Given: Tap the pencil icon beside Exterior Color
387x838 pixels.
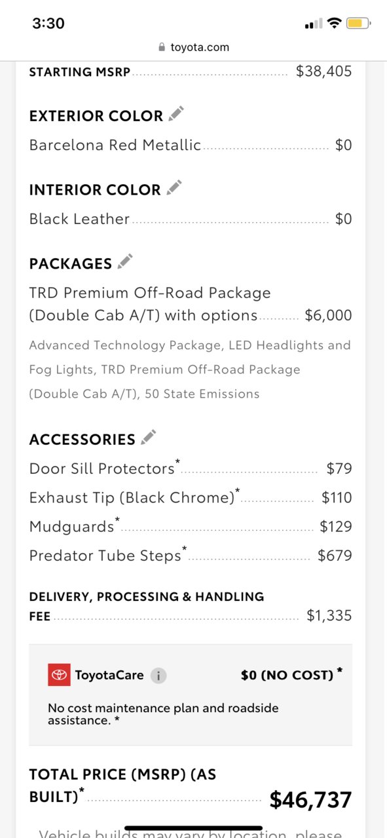Looking at the screenshot, I should click(x=176, y=114).
